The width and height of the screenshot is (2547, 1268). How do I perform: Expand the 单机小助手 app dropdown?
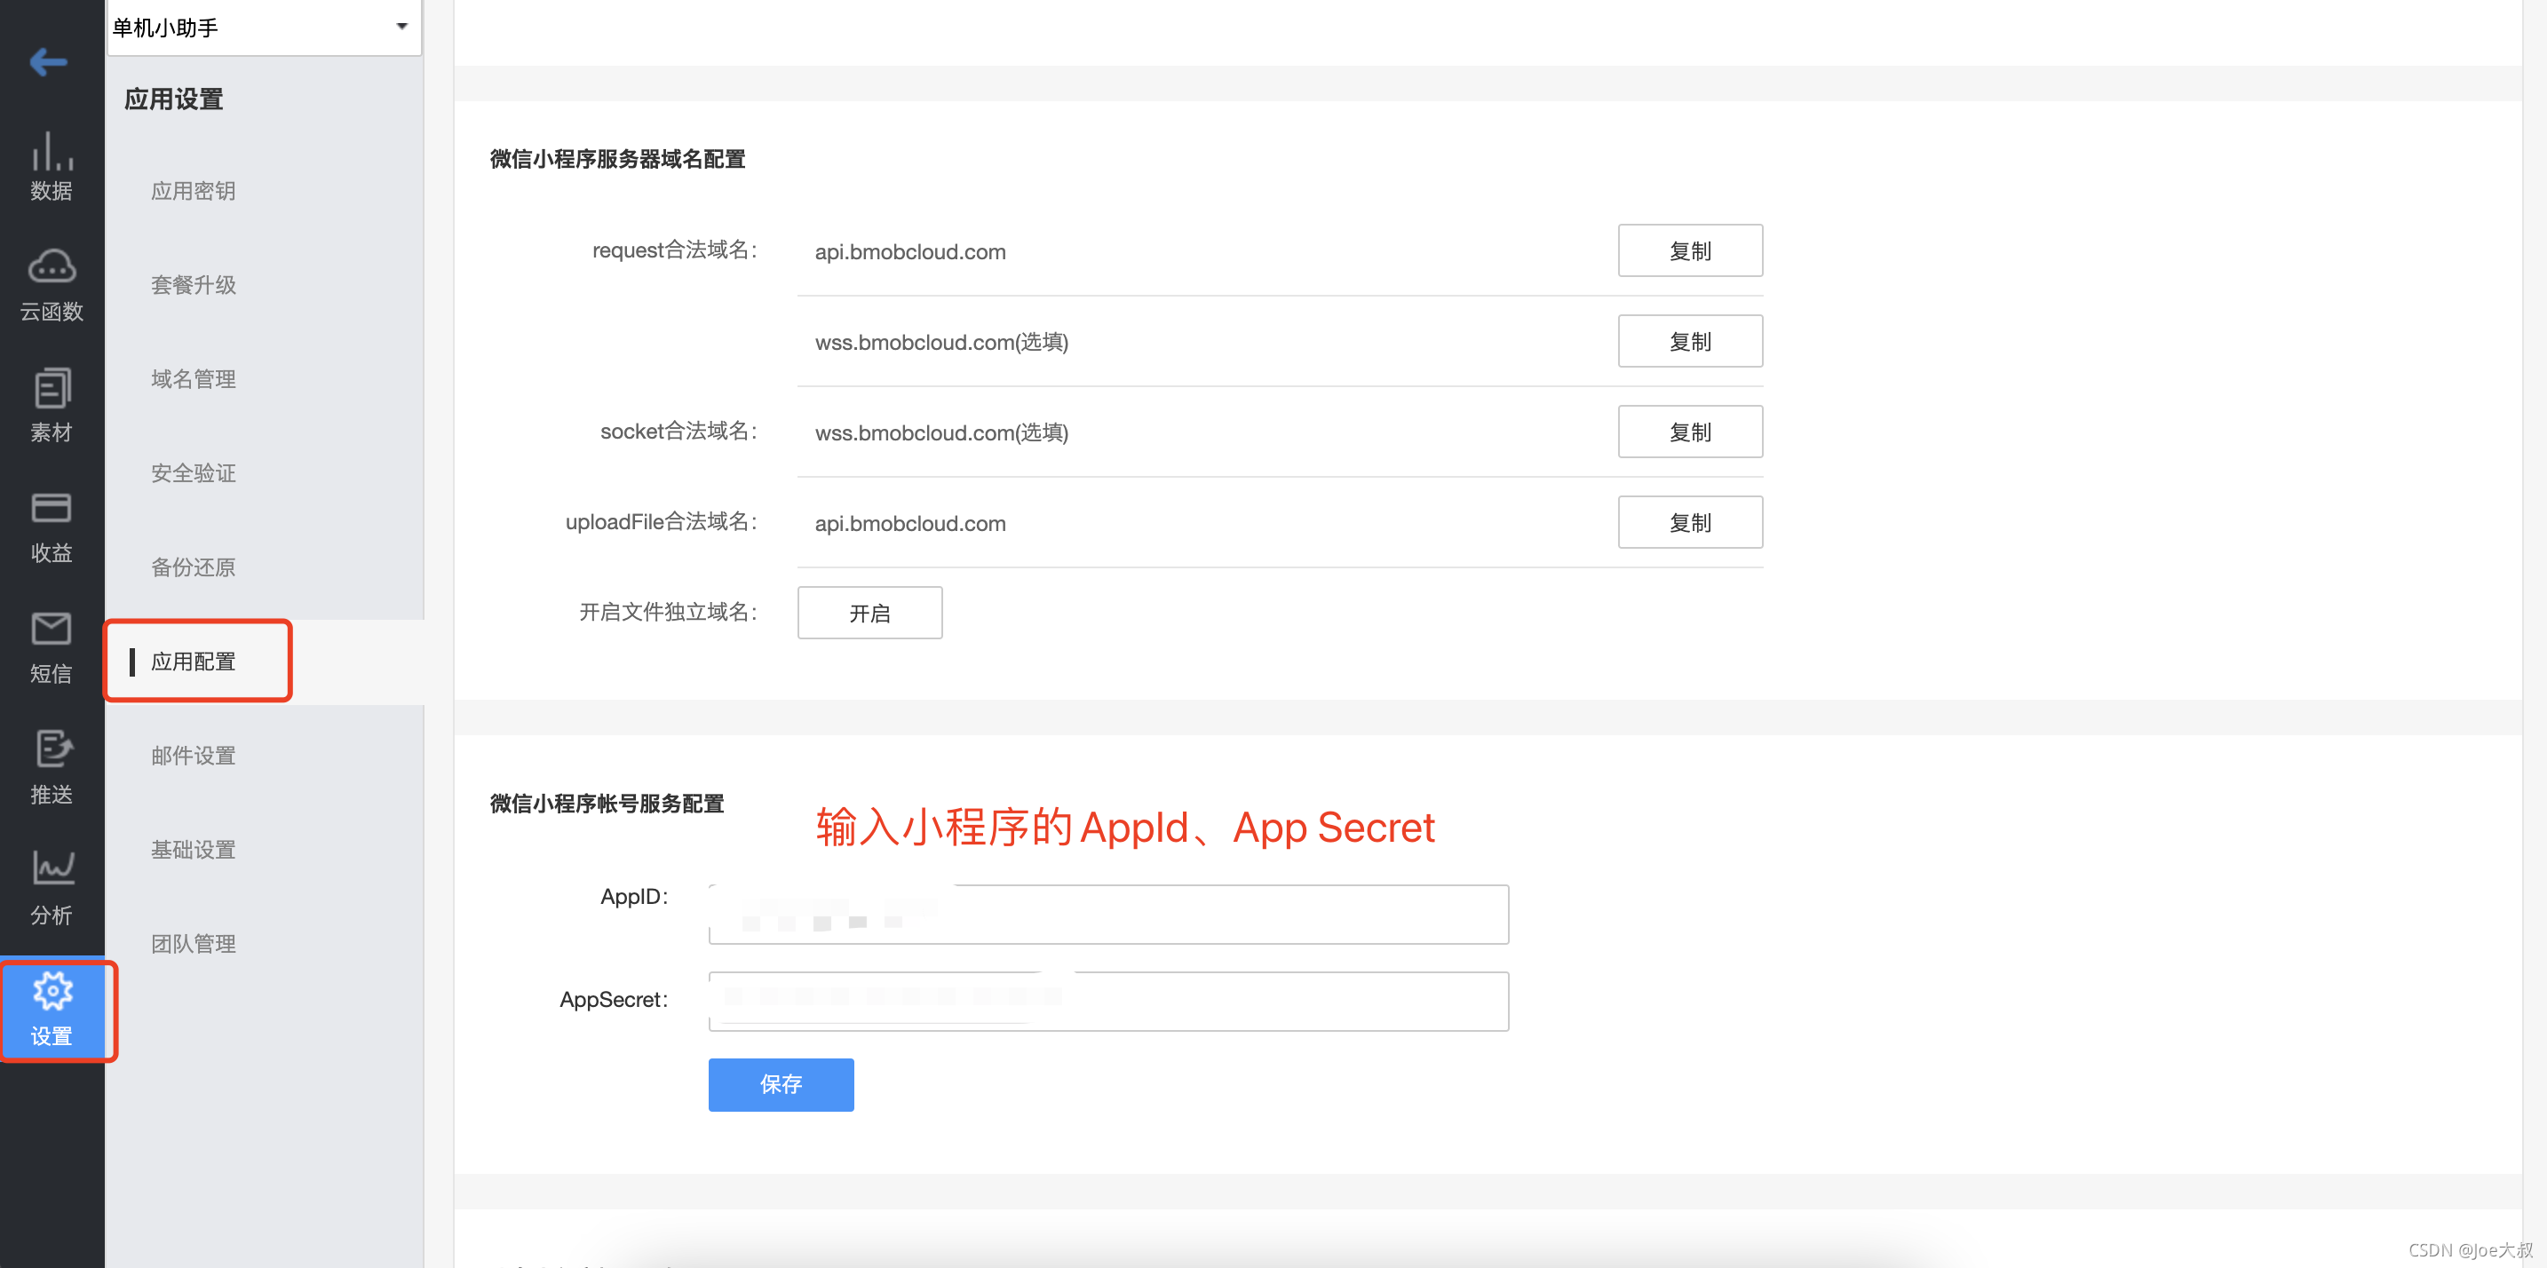tap(264, 27)
